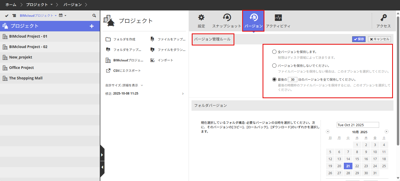Click the building icon of The Shopping Mall
The width and height of the screenshot is (400, 181).
pyautogui.click(x=5, y=78)
